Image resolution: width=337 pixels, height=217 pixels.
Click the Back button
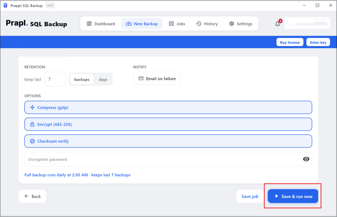tap(32, 196)
